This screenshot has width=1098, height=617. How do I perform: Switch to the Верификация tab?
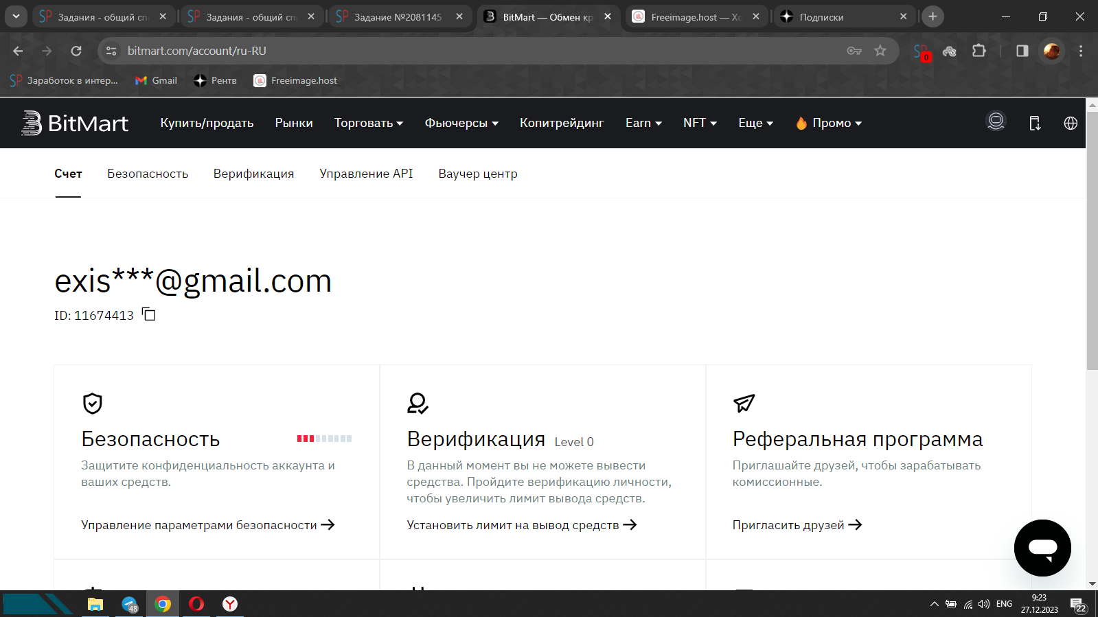tap(253, 174)
